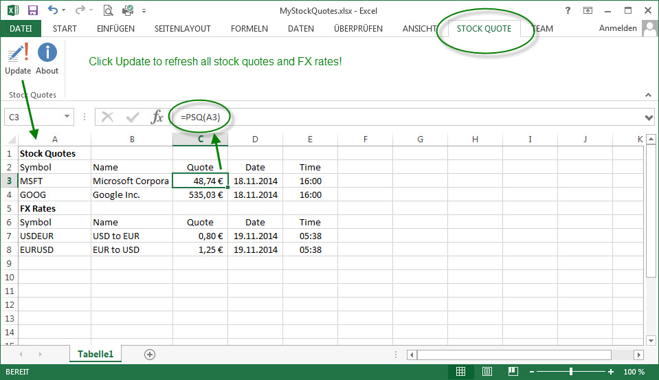
Task: Switch to Page Break Preview view
Action: [x=512, y=372]
